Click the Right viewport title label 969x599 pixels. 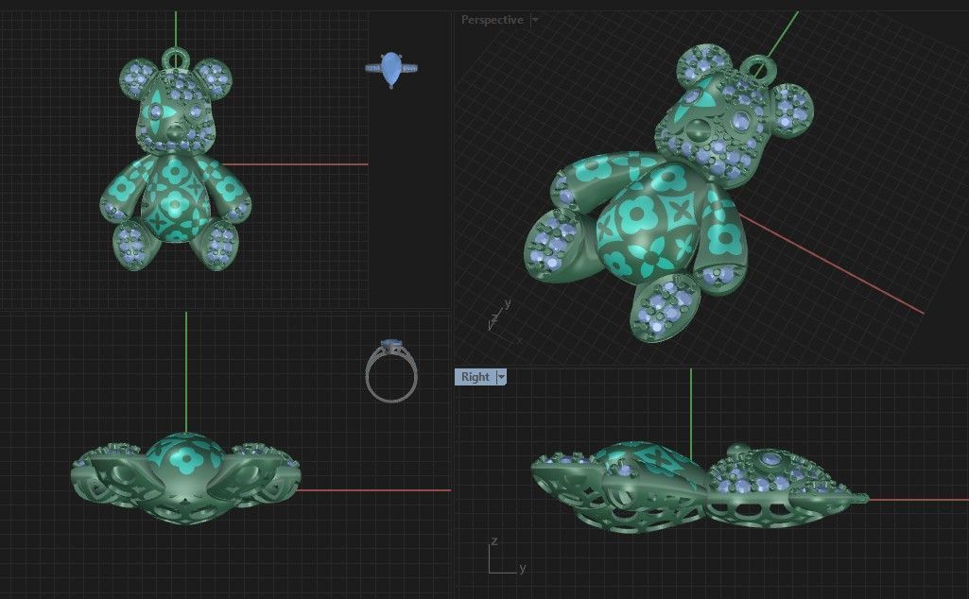(x=475, y=377)
